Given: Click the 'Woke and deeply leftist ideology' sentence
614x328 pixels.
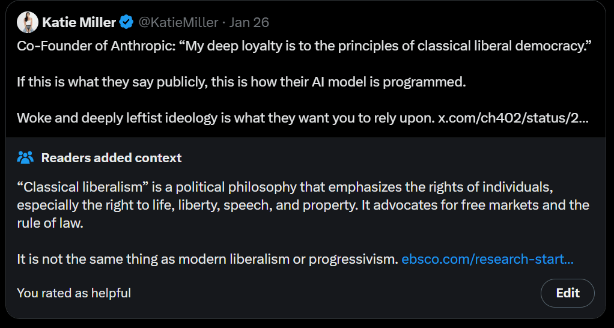Looking at the screenshot, I should [x=225, y=118].
